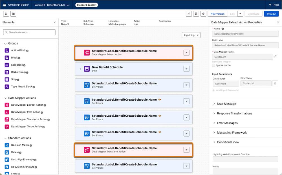This screenshot has height=175, width=282.
Task: Click the layout toolbar icon
Action: [196, 14]
